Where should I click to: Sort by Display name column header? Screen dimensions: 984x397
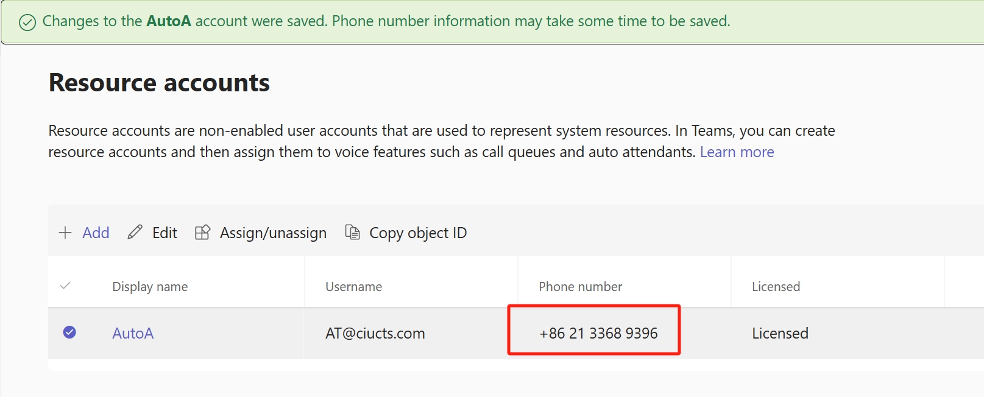150,287
